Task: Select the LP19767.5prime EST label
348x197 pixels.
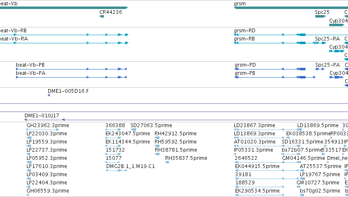Action: point(320,175)
